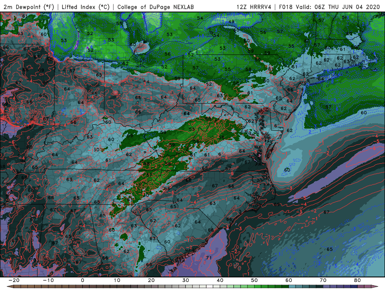Viewport: 385px width, 289px height.
Task: Click the '10' label on the color scale
Action: pos(117,280)
